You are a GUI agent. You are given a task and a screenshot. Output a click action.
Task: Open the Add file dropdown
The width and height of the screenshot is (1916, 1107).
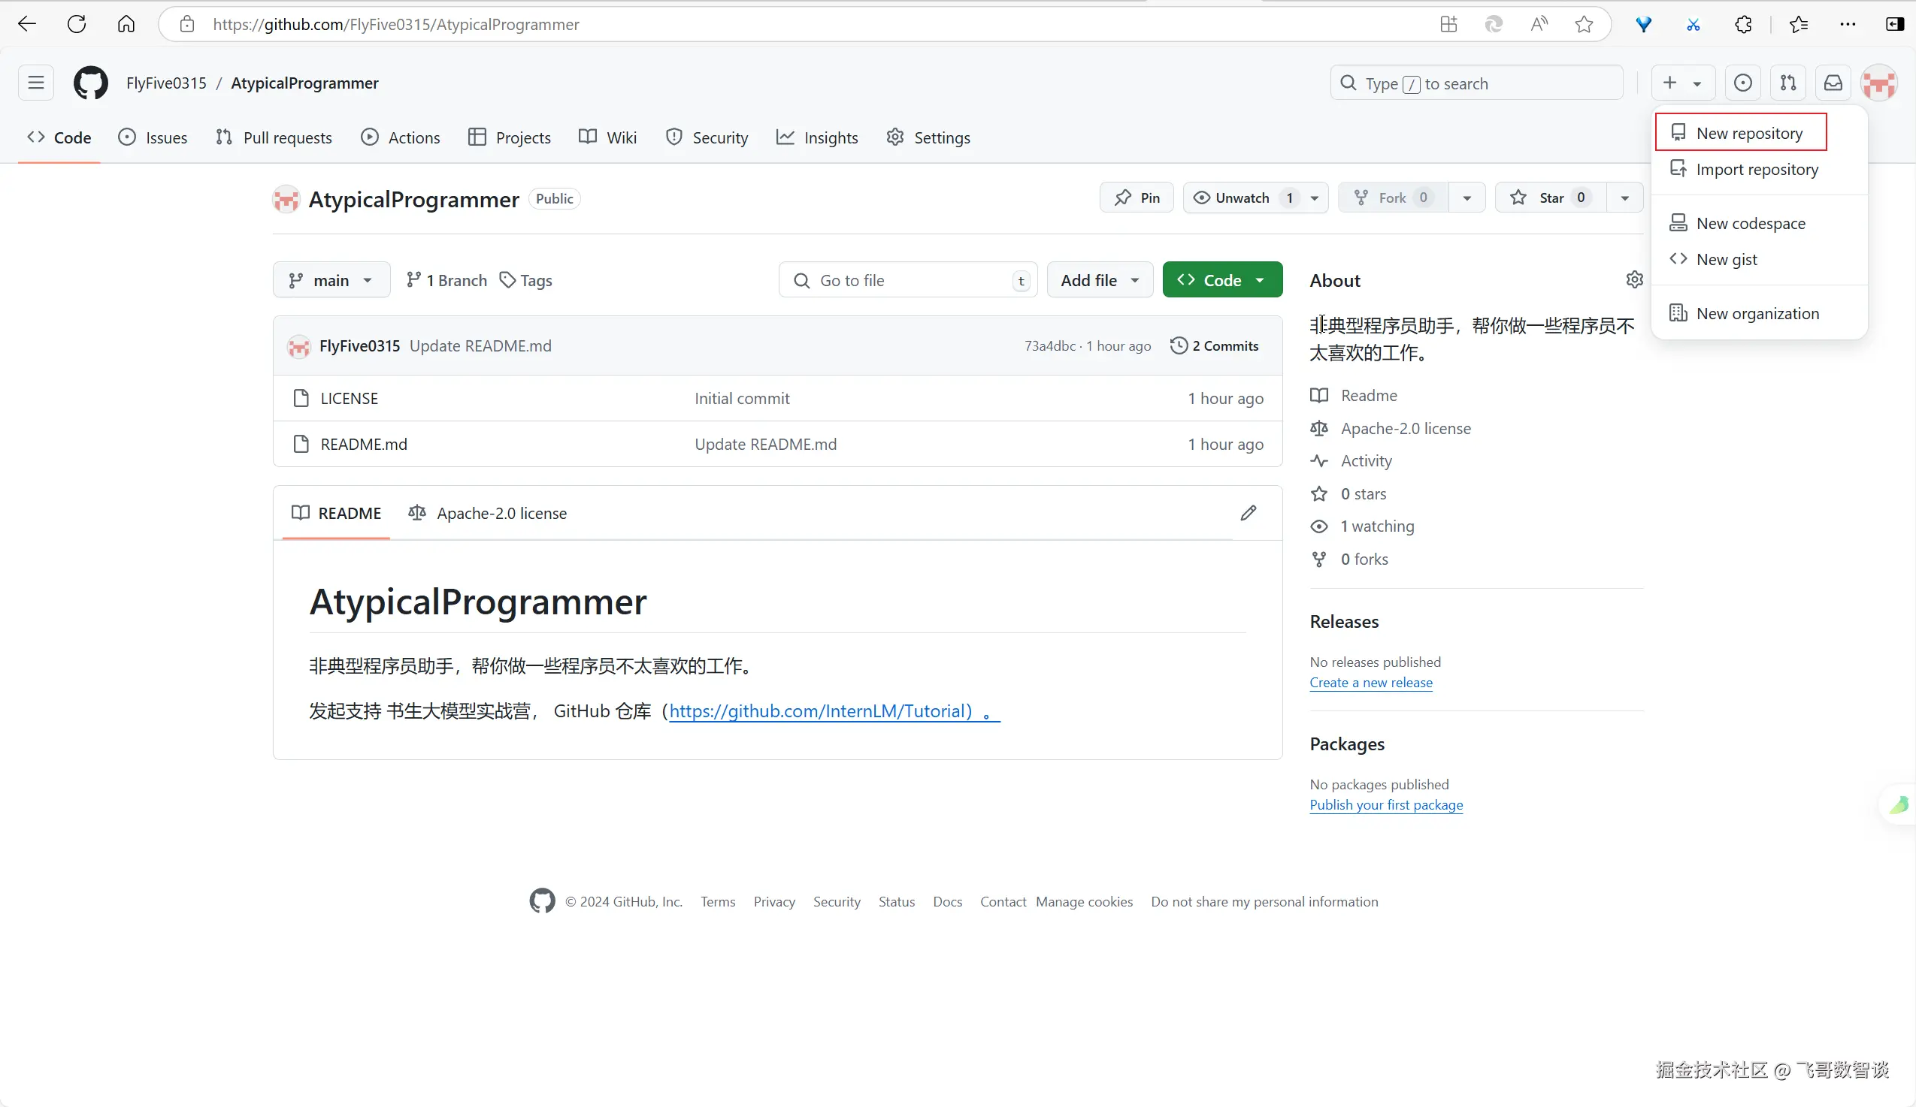click(1100, 280)
